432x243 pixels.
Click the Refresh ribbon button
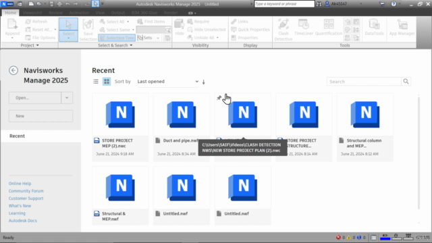click(x=36, y=22)
